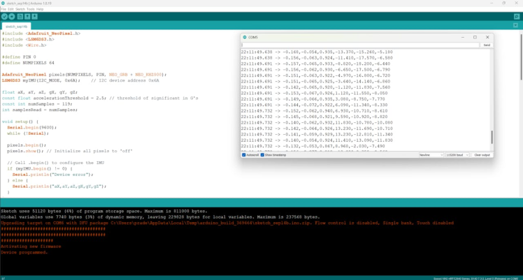This screenshot has width=523, height=280.
Task: Click the Clear output button
Action: tap(482, 155)
